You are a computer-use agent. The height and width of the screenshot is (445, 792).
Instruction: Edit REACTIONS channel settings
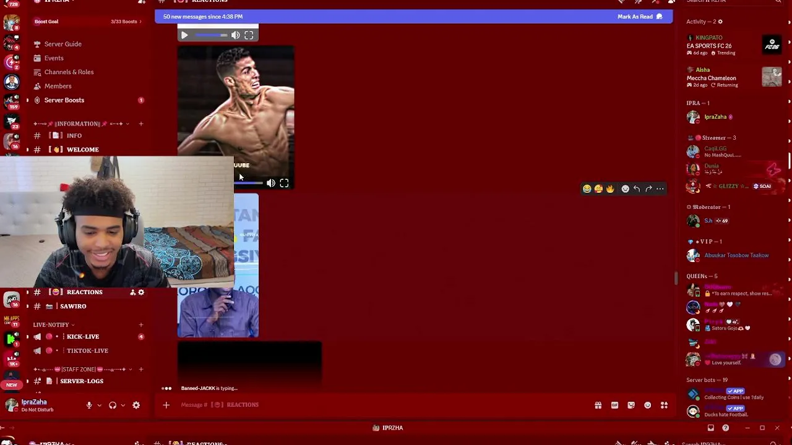(141, 292)
